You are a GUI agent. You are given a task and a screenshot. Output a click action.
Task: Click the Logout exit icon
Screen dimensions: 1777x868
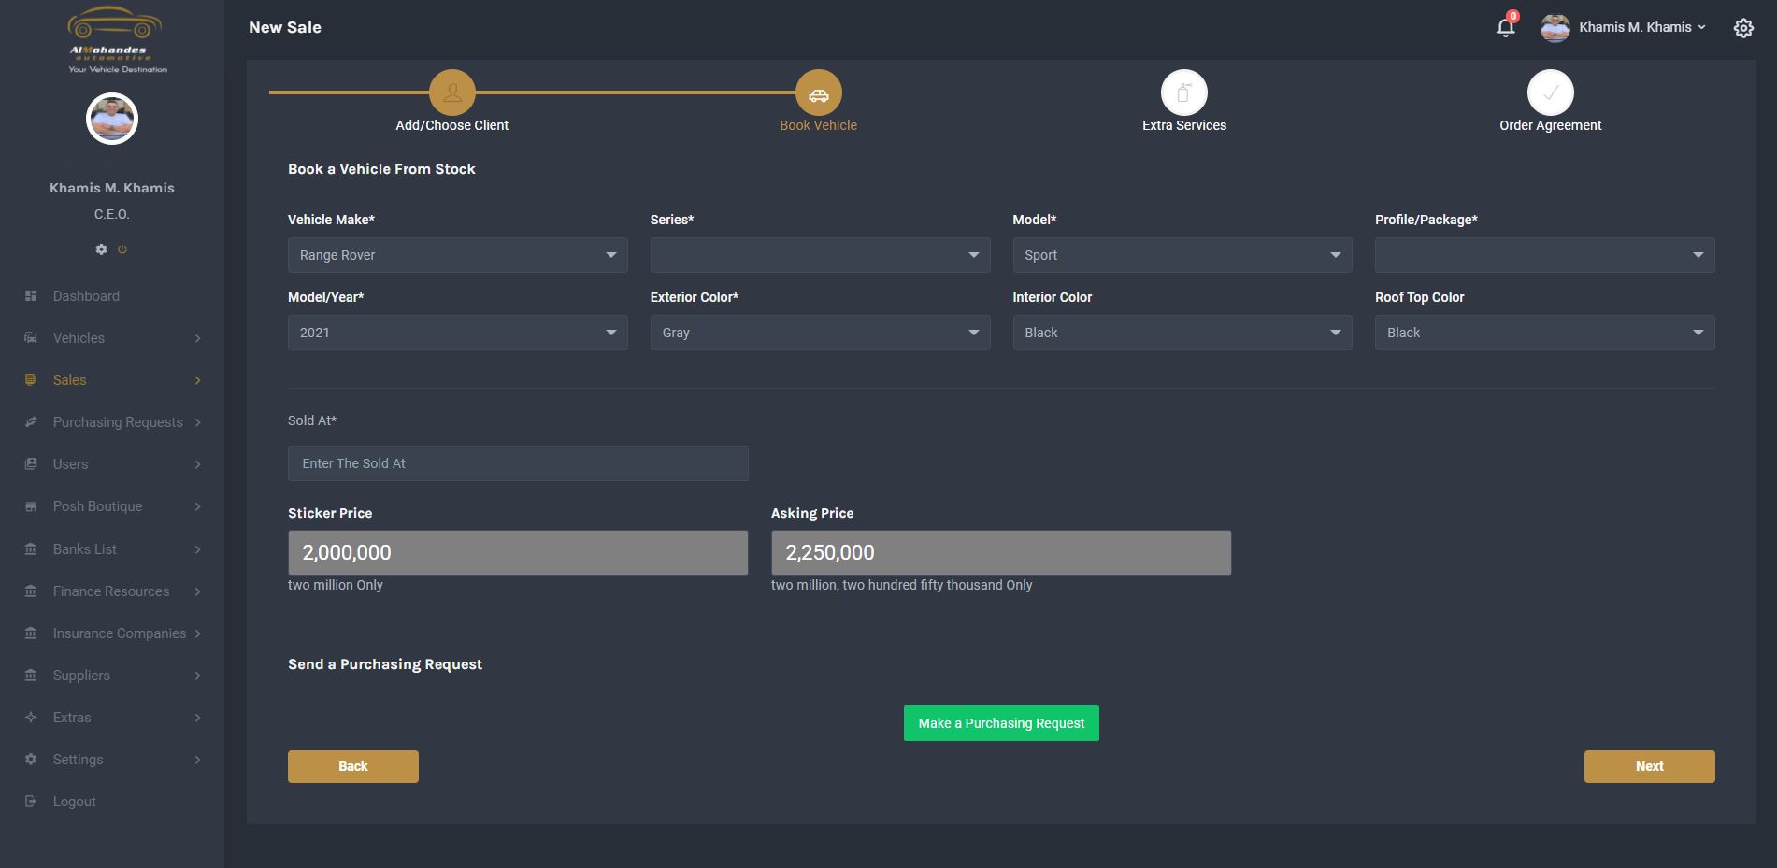[x=31, y=802]
